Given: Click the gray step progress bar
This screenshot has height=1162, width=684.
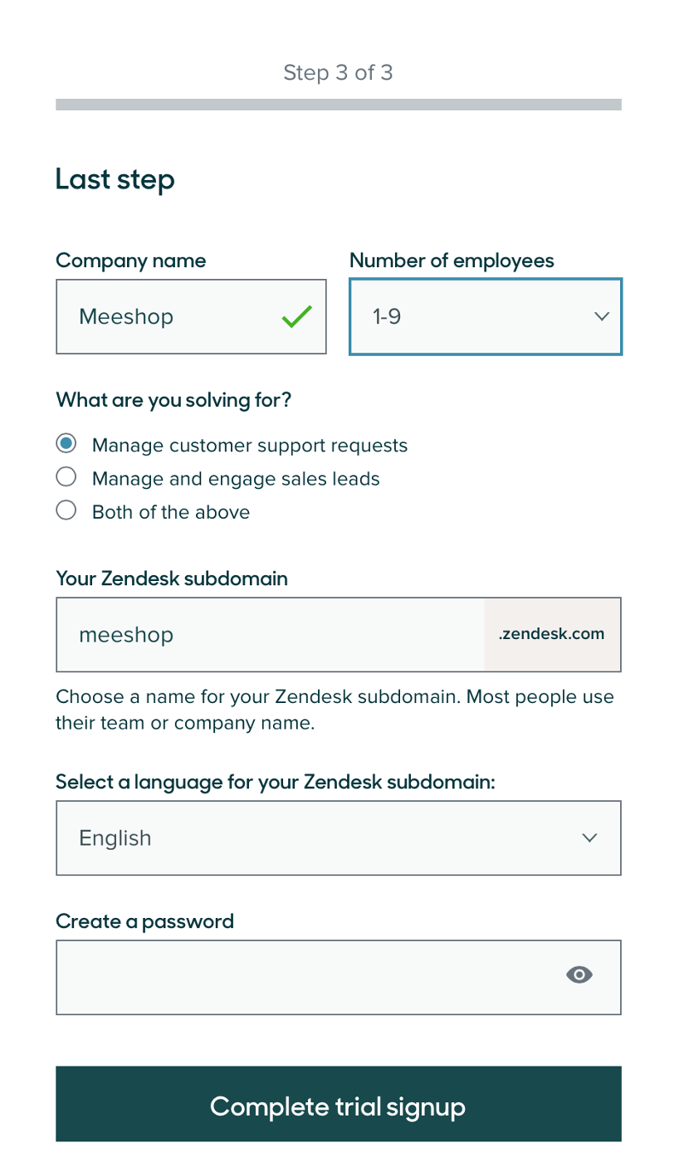Looking at the screenshot, I should (x=339, y=105).
